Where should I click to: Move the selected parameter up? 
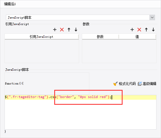click(x=146, y=30)
